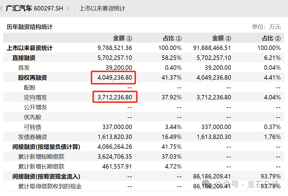Select the 单位: 万元 unit label

tap(266, 27)
